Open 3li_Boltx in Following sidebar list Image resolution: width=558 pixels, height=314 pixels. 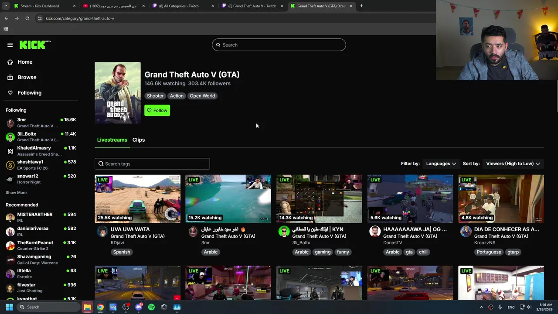[x=41, y=137]
